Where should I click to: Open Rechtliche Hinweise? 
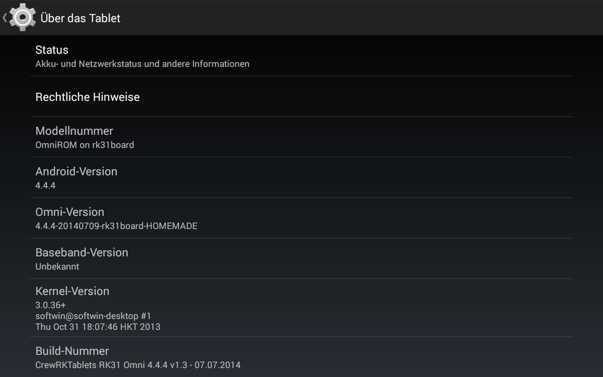click(x=88, y=97)
